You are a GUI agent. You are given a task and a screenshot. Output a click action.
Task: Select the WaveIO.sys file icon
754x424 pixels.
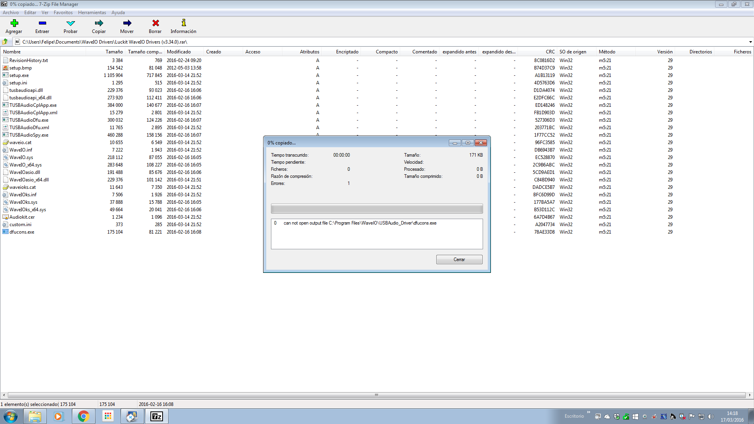click(5, 157)
